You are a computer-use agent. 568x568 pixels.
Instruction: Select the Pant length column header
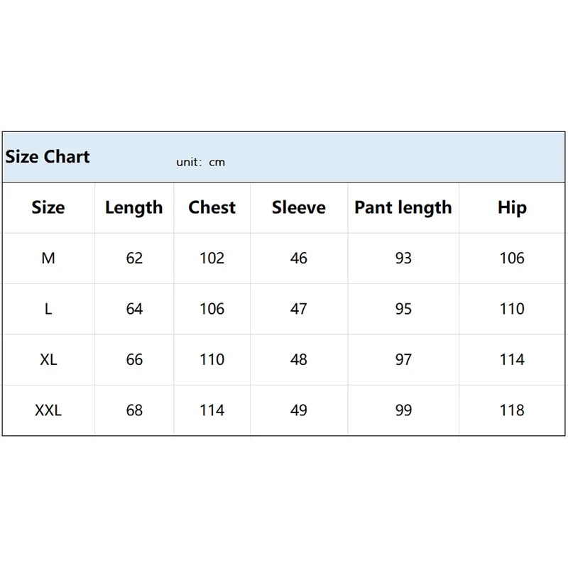tap(403, 208)
